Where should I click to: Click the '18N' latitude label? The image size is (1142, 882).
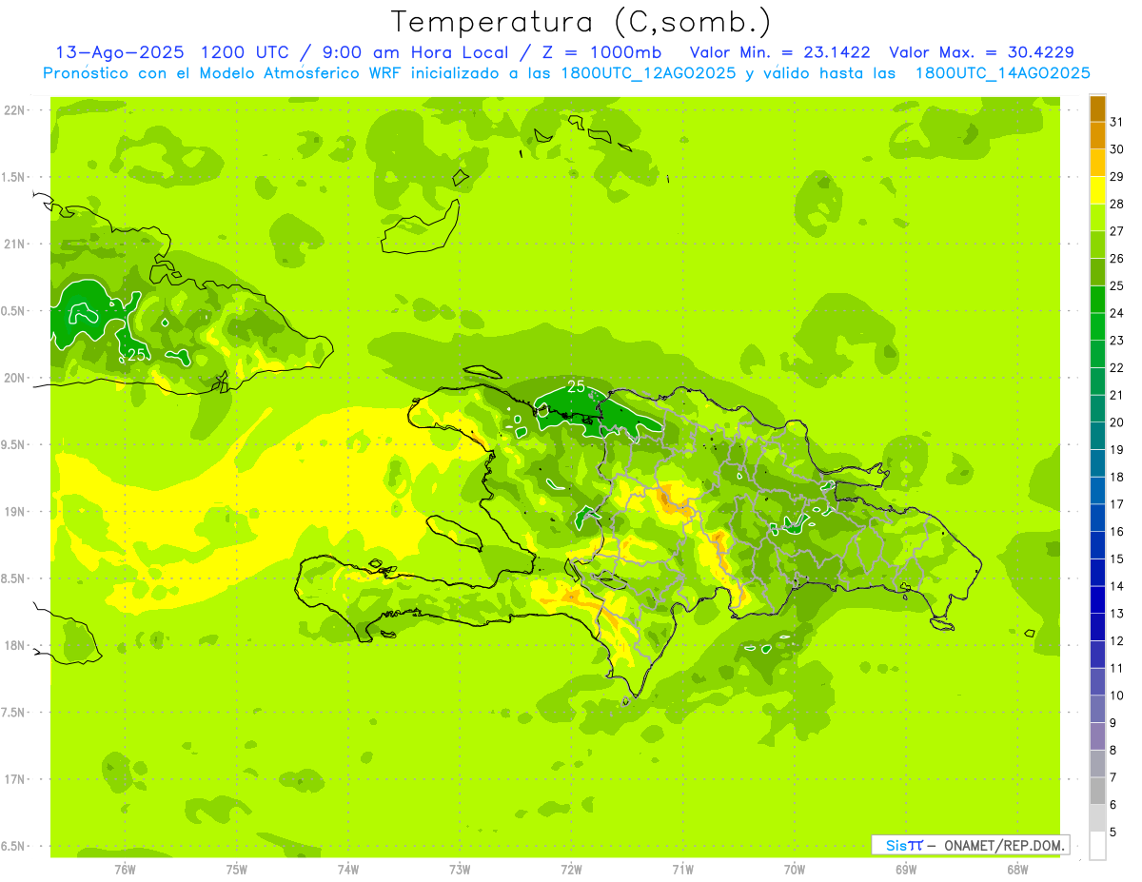click(x=15, y=645)
